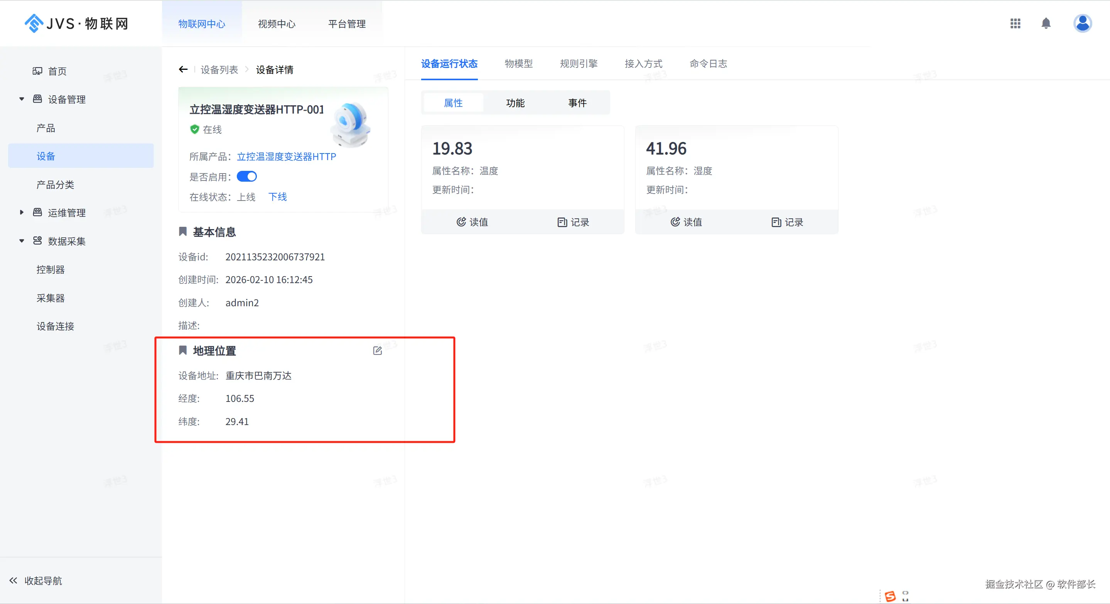Open the 命令日志 tab
The height and width of the screenshot is (604, 1110).
point(708,64)
